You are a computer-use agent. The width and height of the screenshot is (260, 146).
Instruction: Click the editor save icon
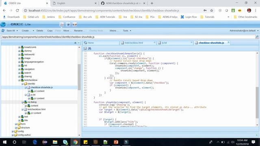[85, 48]
